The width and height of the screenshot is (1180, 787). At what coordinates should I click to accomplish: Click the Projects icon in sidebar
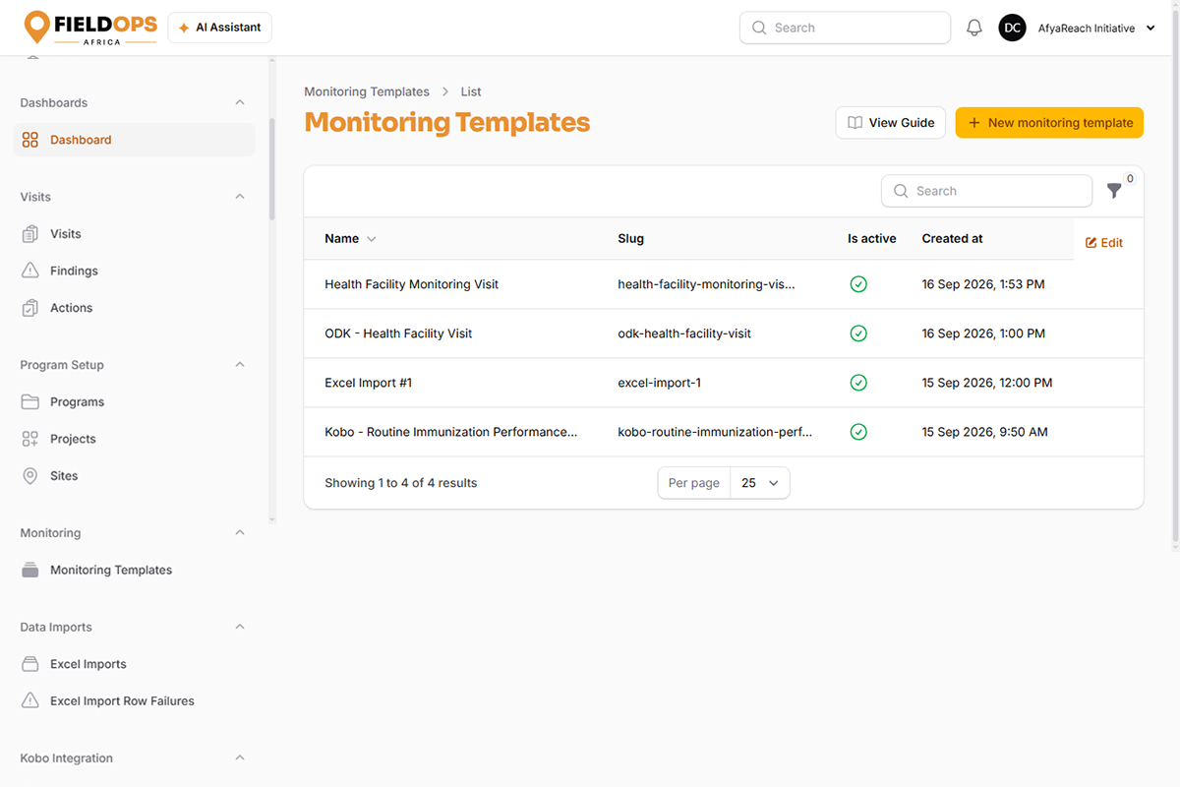click(x=30, y=439)
